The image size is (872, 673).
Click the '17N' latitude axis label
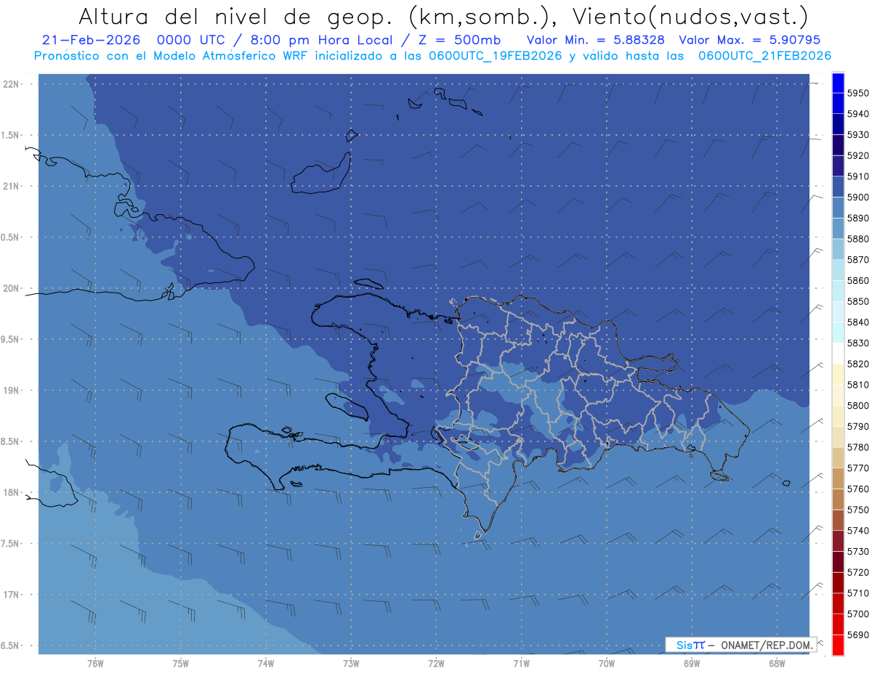tap(12, 595)
